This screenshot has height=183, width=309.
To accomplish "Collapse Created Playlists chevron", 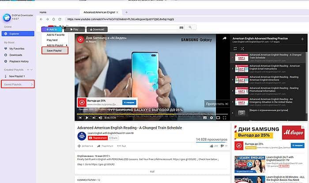I will (x=31, y=70).
